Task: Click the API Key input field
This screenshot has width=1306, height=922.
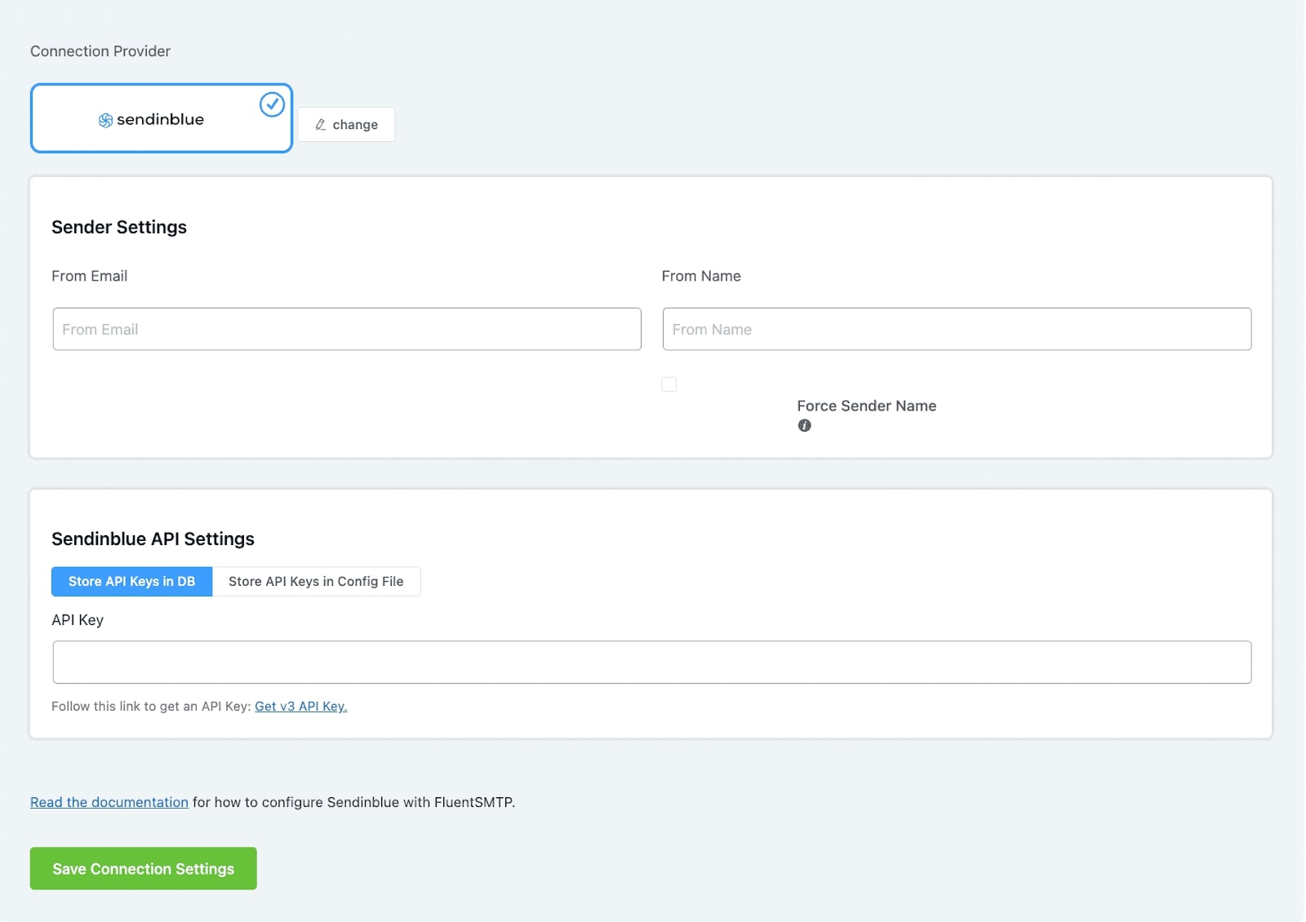Action: click(x=652, y=662)
